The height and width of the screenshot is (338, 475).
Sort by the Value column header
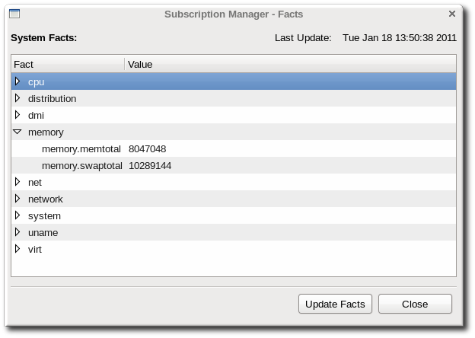coord(291,64)
